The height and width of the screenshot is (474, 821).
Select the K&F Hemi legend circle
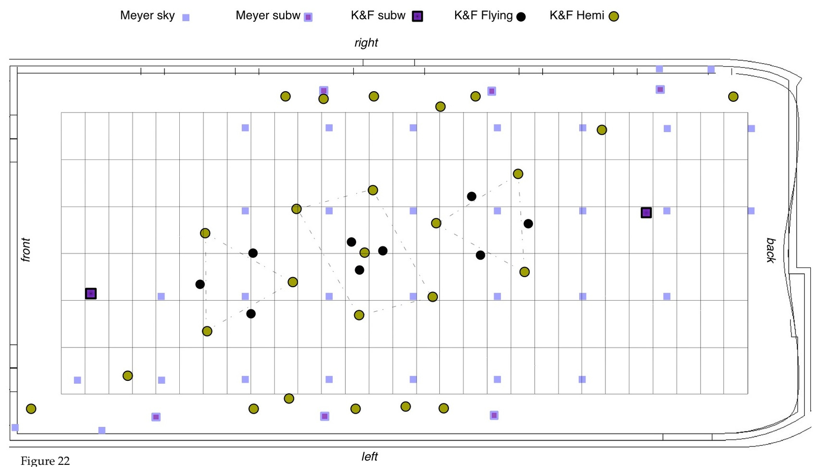pyautogui.click(x=614, y=17)
